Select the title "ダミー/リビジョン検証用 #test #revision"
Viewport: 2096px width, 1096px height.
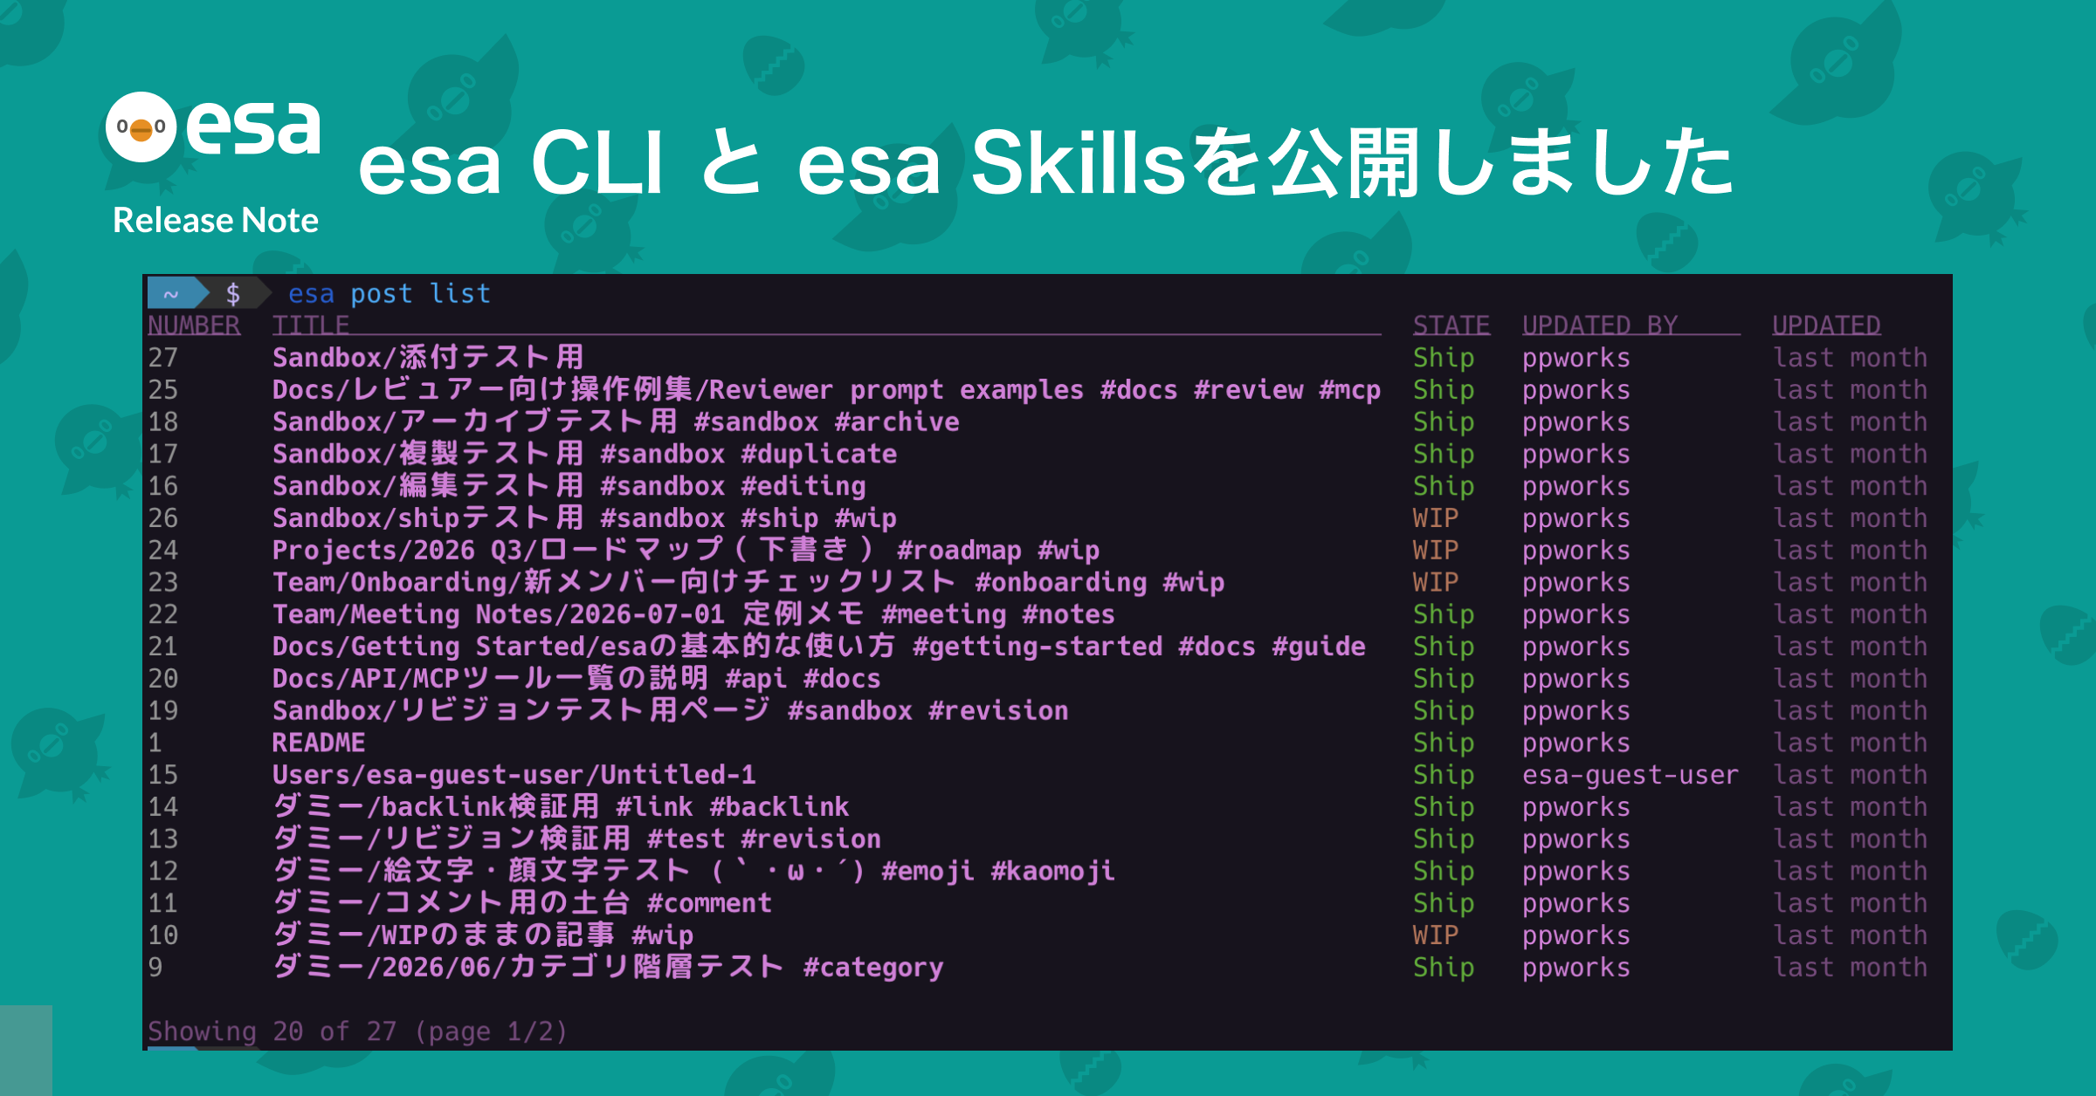click(x=576, y=839)
